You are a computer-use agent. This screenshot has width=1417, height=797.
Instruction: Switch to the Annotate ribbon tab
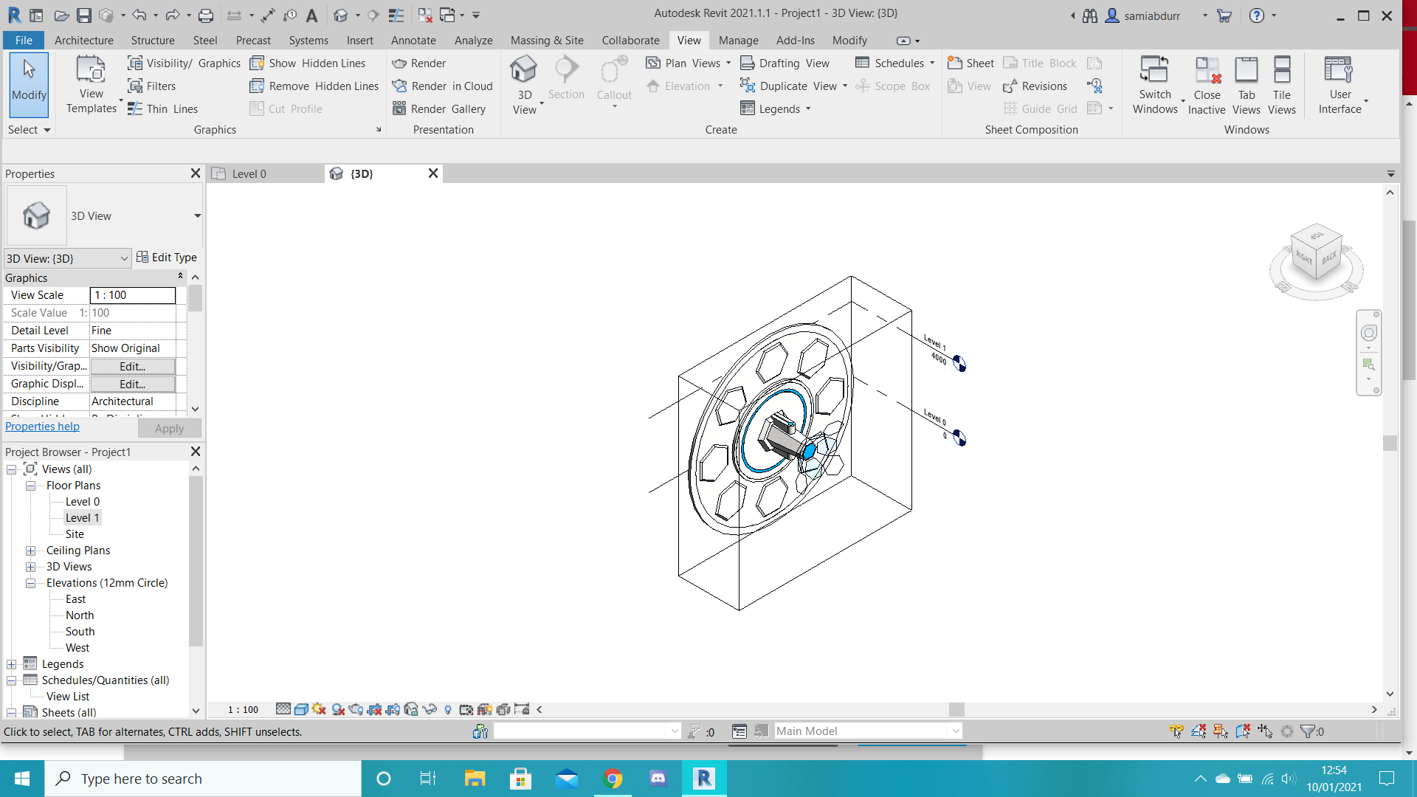pos(413,41)
